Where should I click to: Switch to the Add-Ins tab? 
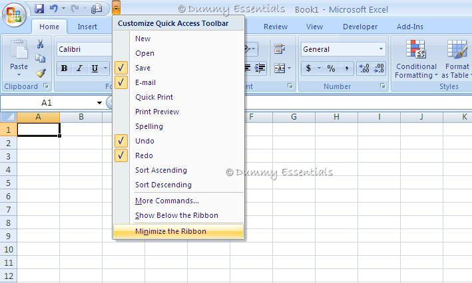[x=410, y=27]
